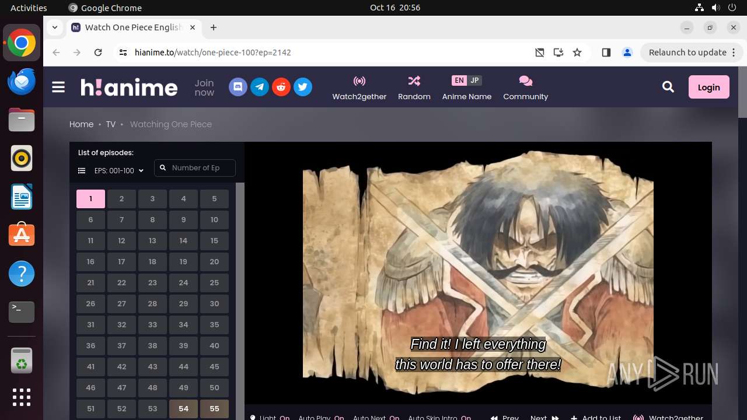
Task: Launch Rhythmbox from the dock
Action: click(x=22, y=158)
